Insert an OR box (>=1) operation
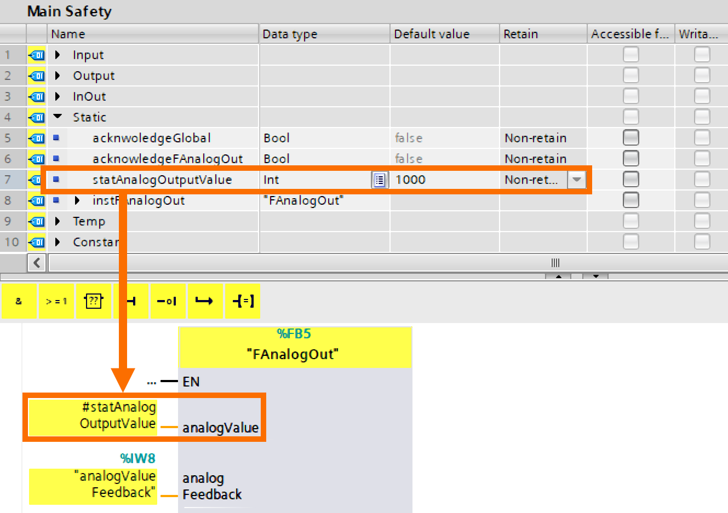 click(56, 301)
